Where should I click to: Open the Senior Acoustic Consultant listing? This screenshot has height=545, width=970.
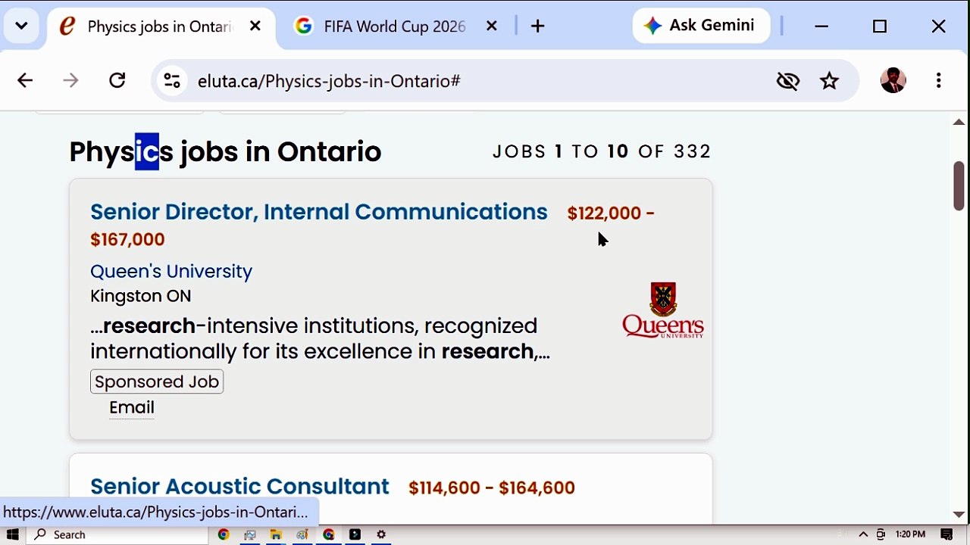pos(239,486)
